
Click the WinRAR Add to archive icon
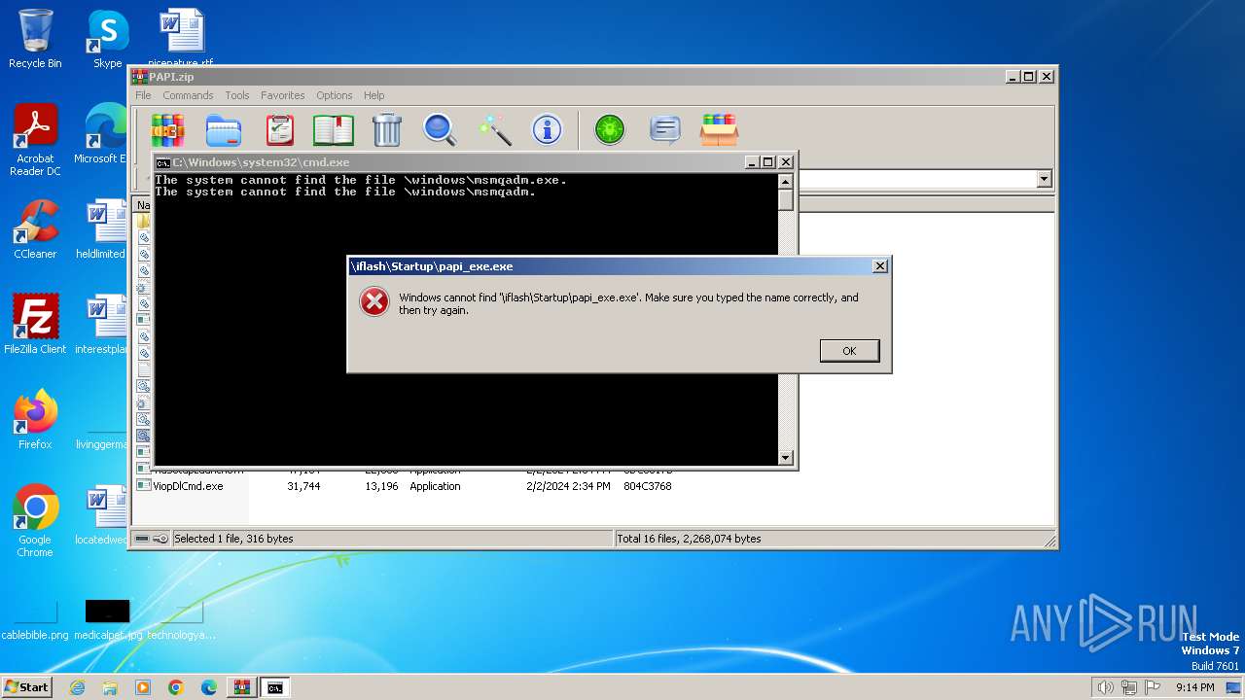pos(167,129)
